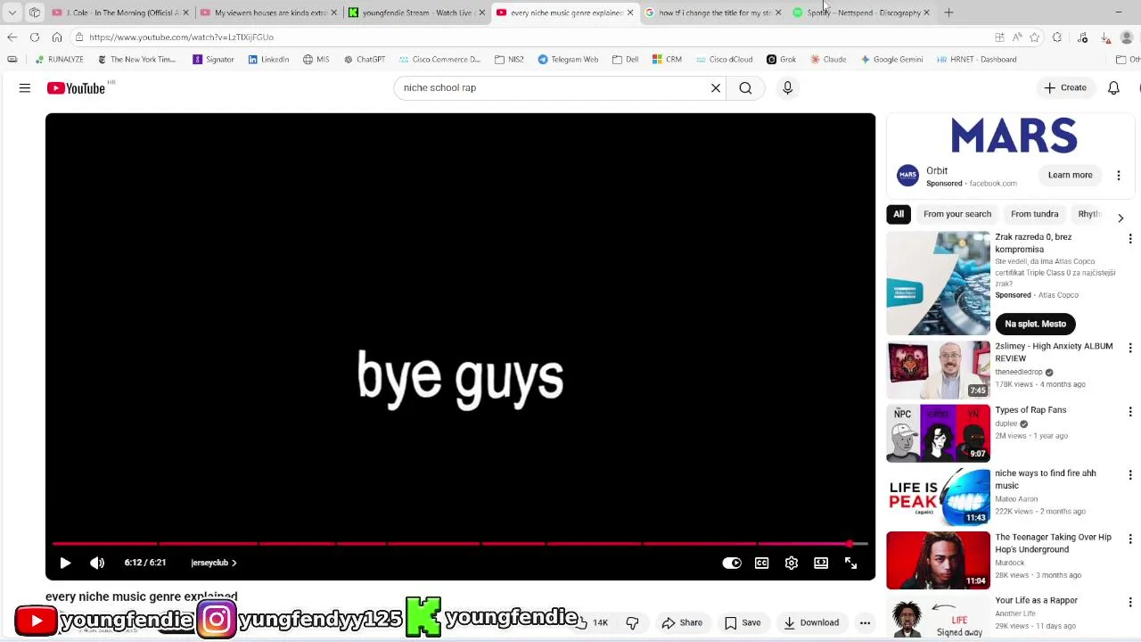
Task: Click the browser address bar URL
Action: tap(181, 37)
